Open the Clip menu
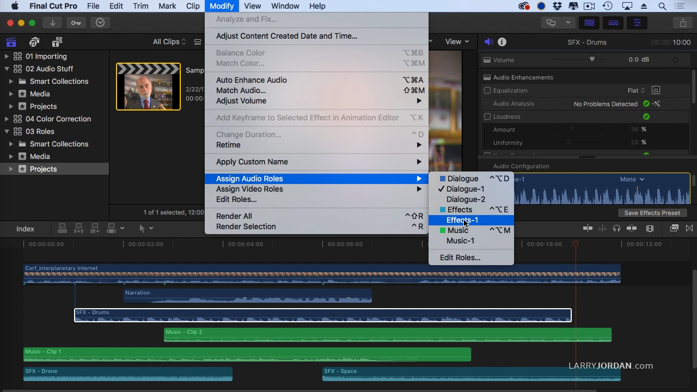Image resolution: width=697 pixels, height=392 pixels. (193, 6)
